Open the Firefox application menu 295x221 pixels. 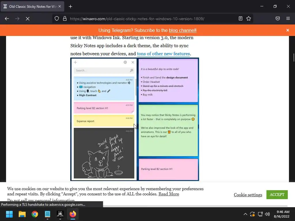(288, 18)
